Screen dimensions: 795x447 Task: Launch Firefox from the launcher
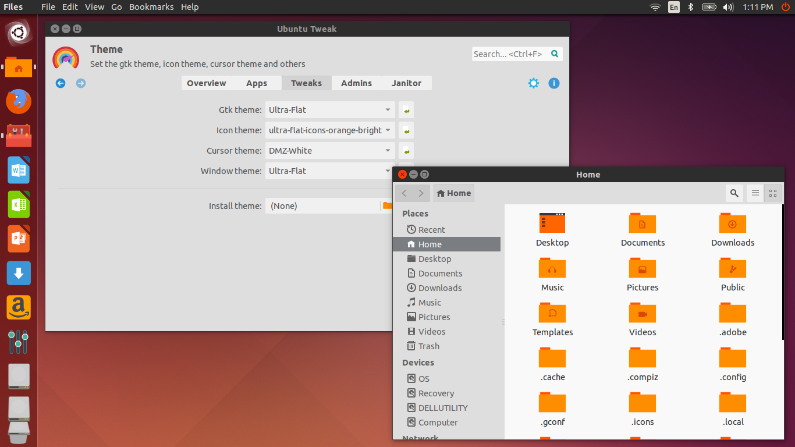pos(19,102)
